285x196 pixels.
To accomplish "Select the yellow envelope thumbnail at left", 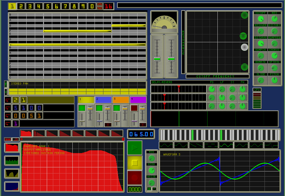I will [x=12, y=173].
